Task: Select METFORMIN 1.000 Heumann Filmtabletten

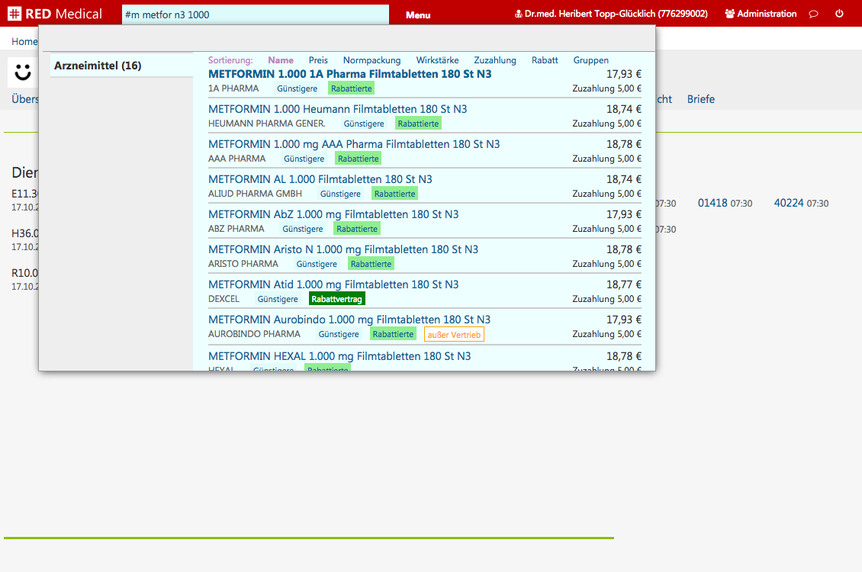Action: pos(337,109)
